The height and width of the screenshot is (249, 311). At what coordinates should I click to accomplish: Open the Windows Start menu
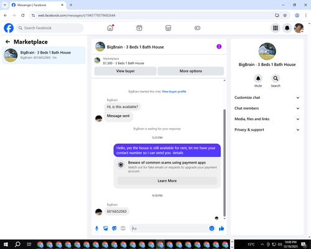(x=6, y=244)
